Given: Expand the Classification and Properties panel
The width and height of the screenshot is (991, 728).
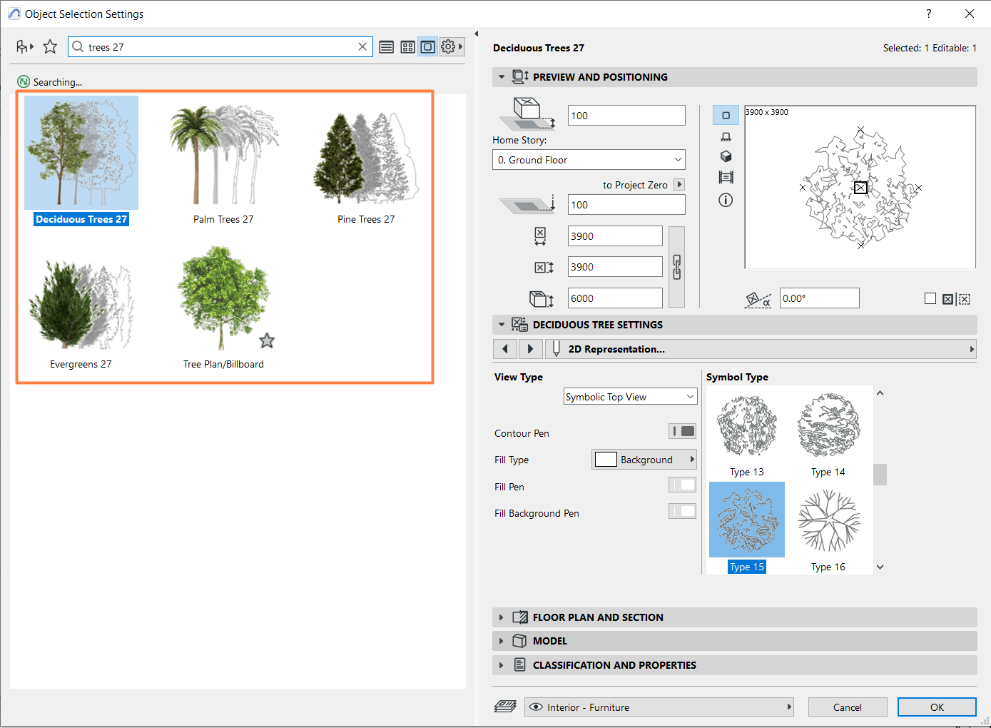Looking at the screenshot, I should tap(614, 665).
